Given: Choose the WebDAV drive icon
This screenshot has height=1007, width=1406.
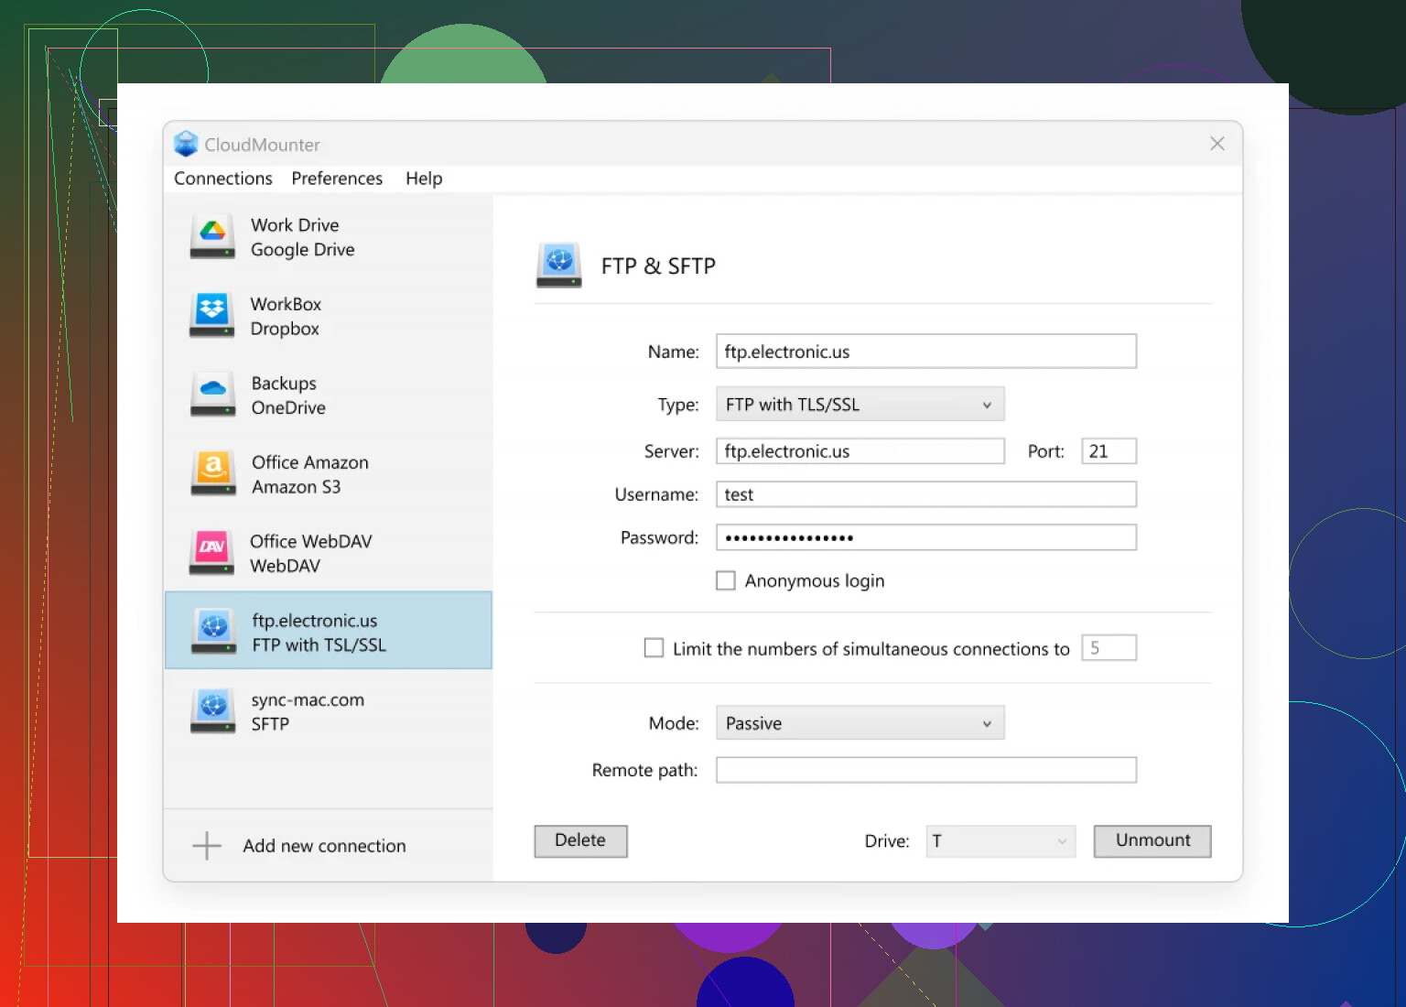Looking at the screenshot, I should click(212, 553).
